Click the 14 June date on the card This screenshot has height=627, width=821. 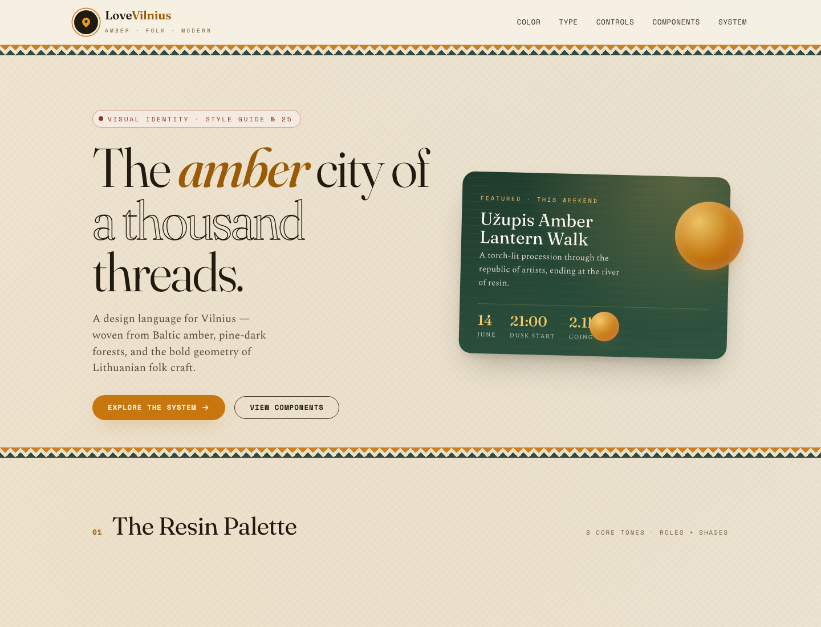pos(486,325)
